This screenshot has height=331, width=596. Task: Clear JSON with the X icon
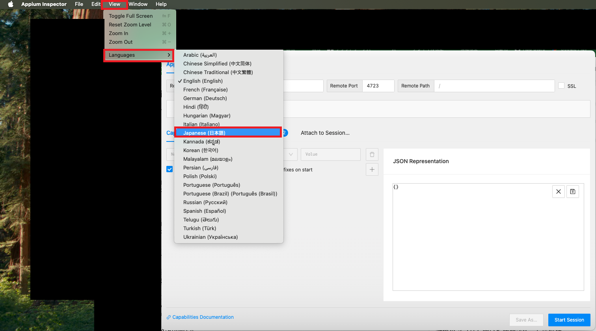point(559,192)
